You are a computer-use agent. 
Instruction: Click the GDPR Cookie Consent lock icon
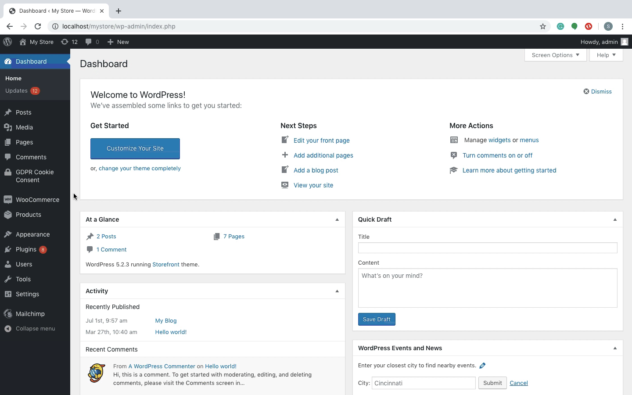click(8, 172)
